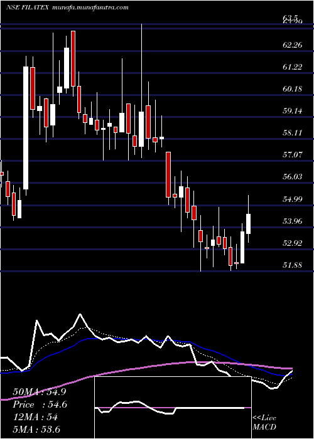This screenshot has width=314, height=439.
Task: Click the 54.99 price axis label
Action: (x=293, y=199)
